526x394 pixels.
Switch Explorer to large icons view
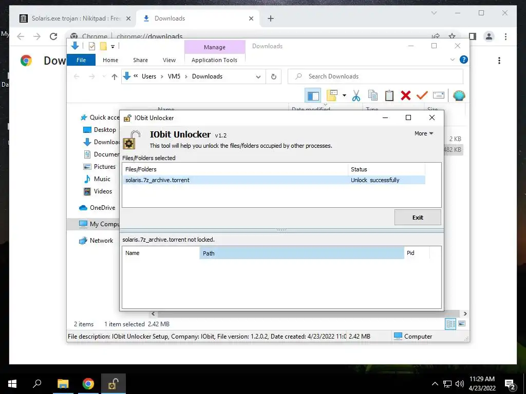tap(462, 324)
